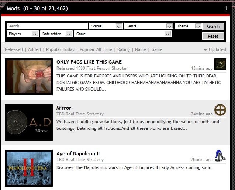Open the Players dropdown

tap(23, 34)
